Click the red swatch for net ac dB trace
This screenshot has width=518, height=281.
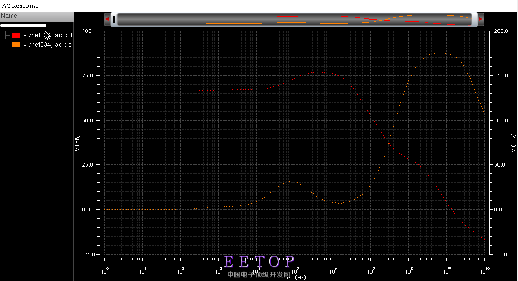16,35
